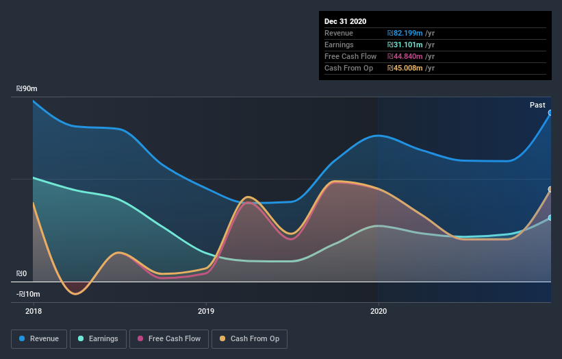This screenshot has width=562, height=359.
Task: Click the pink Free Cash Flow legend dot
Action: pyautogui.click(x=140, y=338)
